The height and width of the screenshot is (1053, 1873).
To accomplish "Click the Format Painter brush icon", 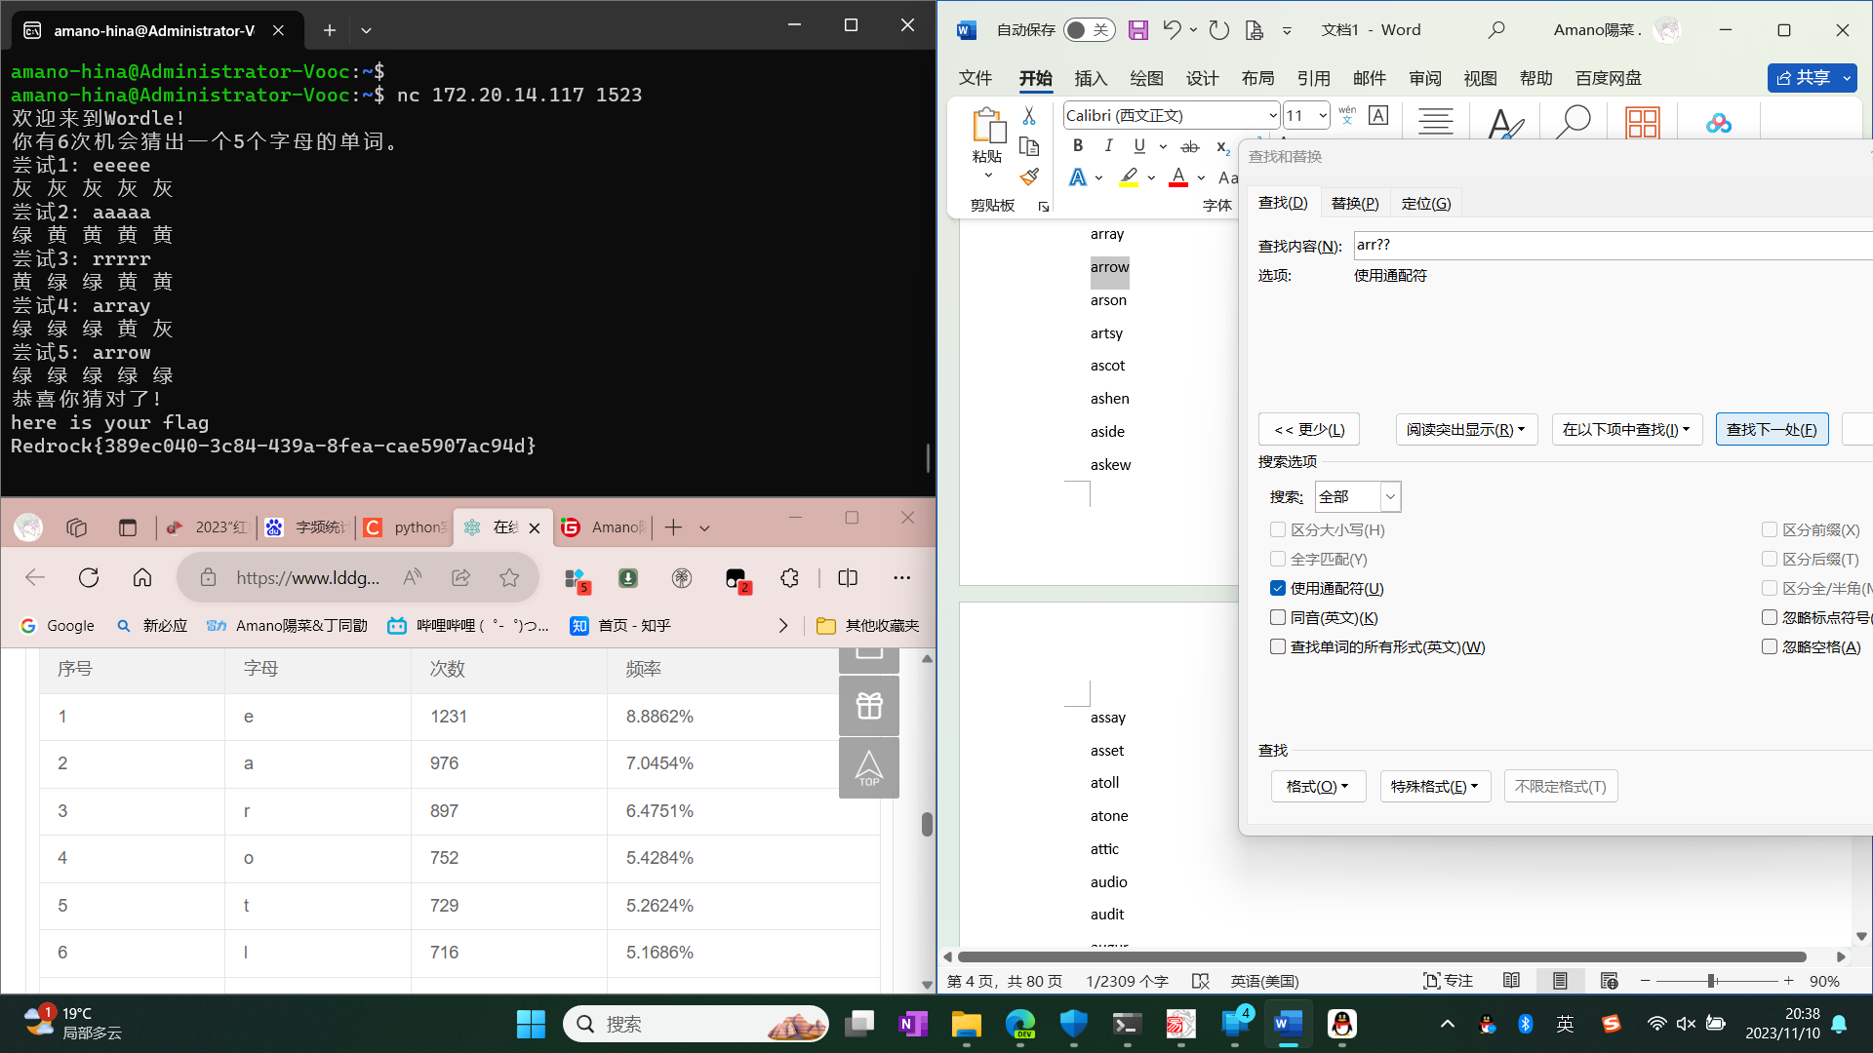I will [1029, 177].
